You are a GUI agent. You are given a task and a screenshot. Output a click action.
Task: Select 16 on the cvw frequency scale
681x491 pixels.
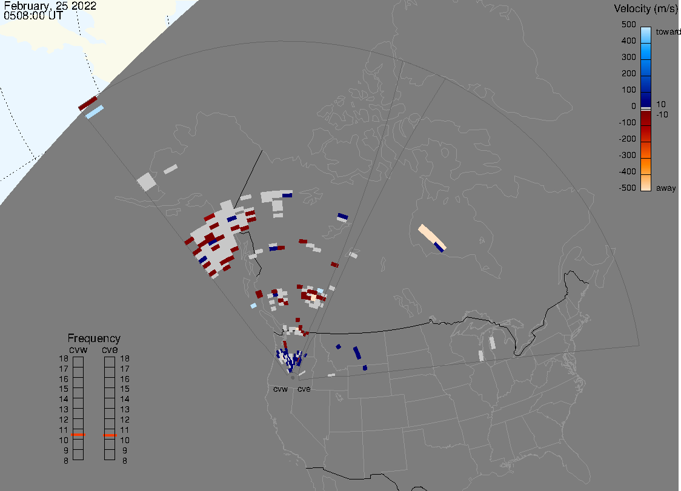(64, 379)
